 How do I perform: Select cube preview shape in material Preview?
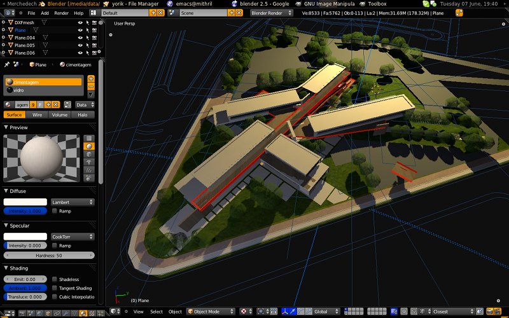[x=89, y=154]
